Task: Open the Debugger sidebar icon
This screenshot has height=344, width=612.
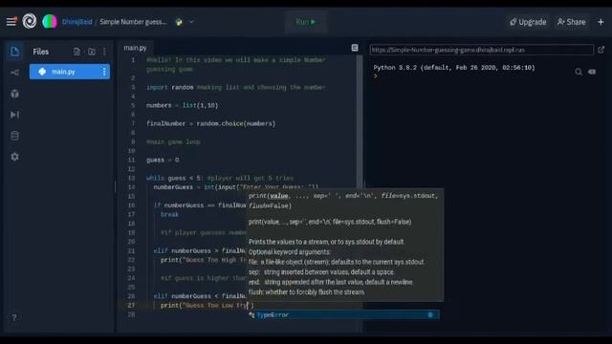Action: pyautogui.click(x=15, y=115)
